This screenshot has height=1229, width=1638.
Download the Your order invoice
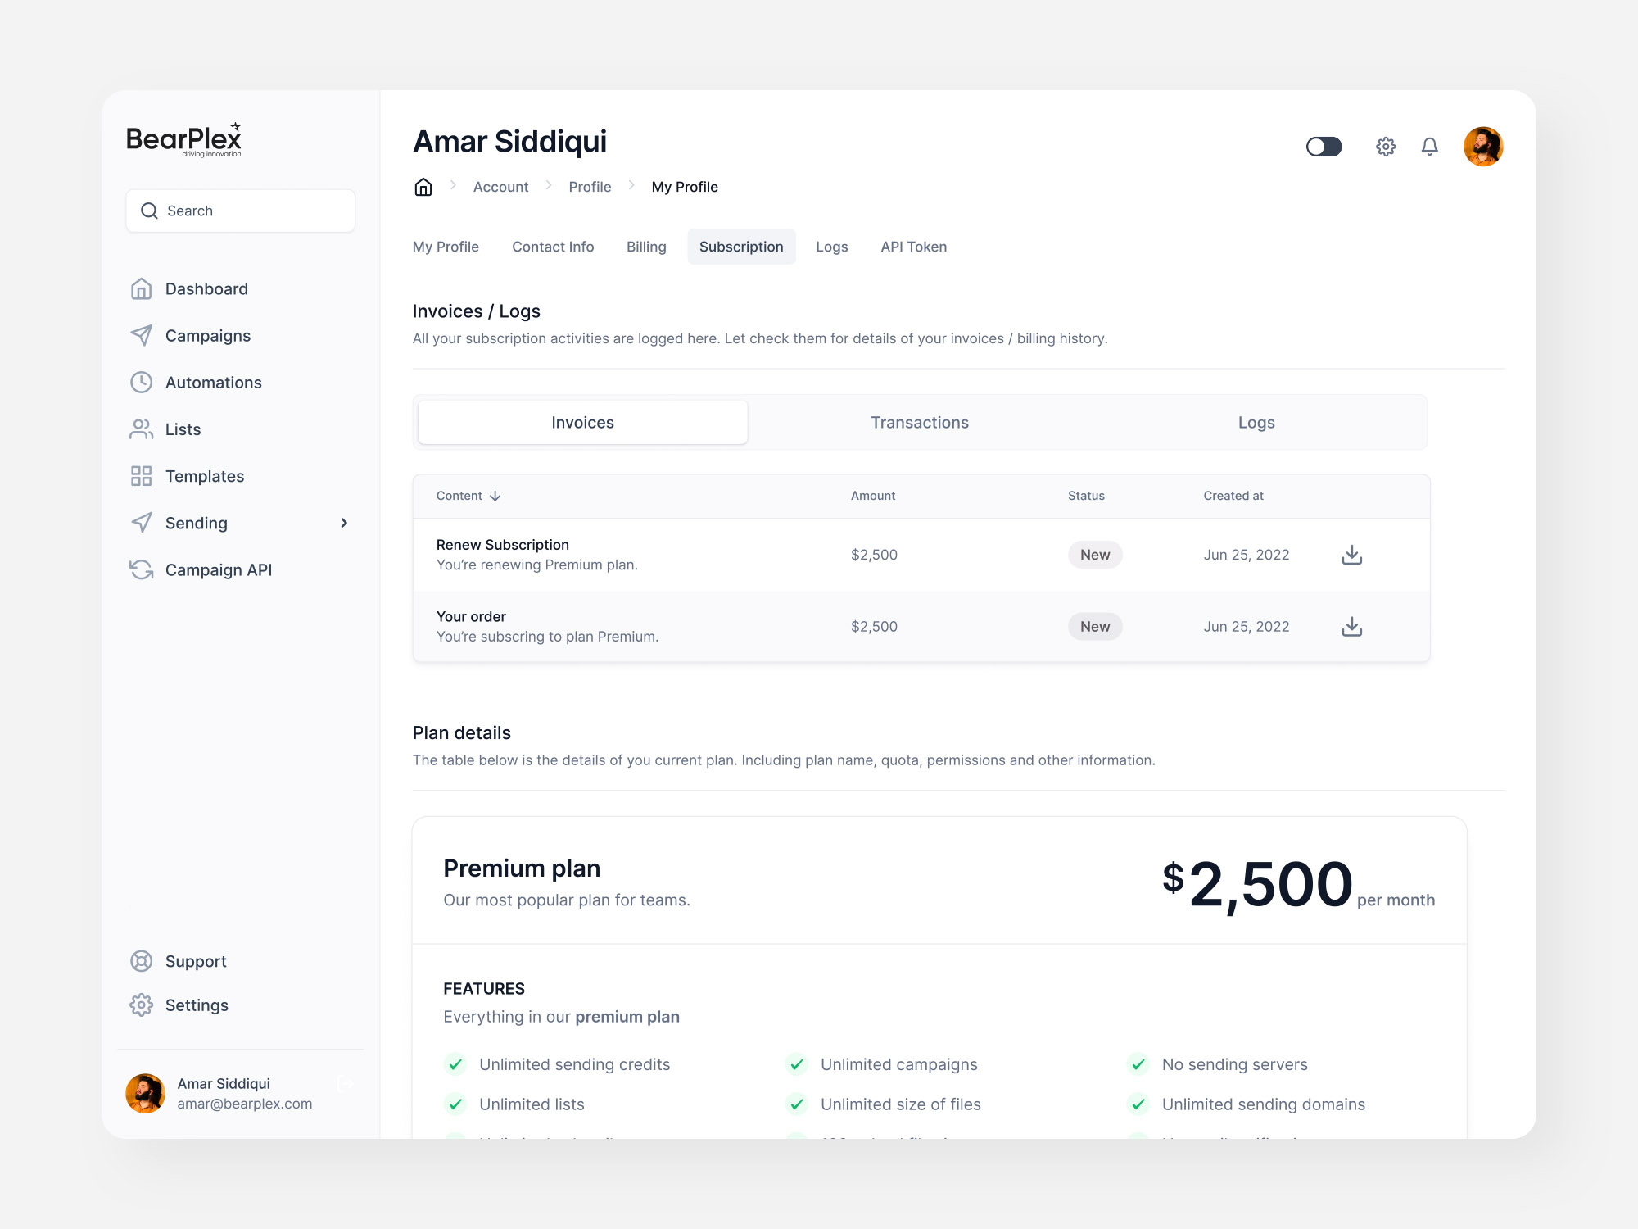(x=1352, y=627)
